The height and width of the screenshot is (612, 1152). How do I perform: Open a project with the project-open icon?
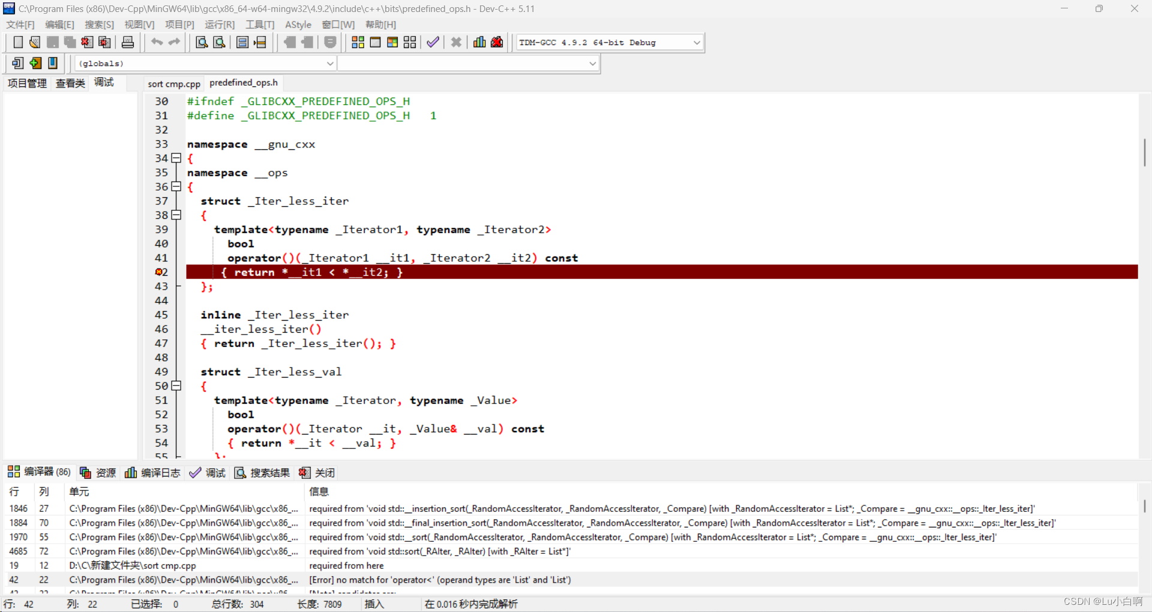point(35,63)
